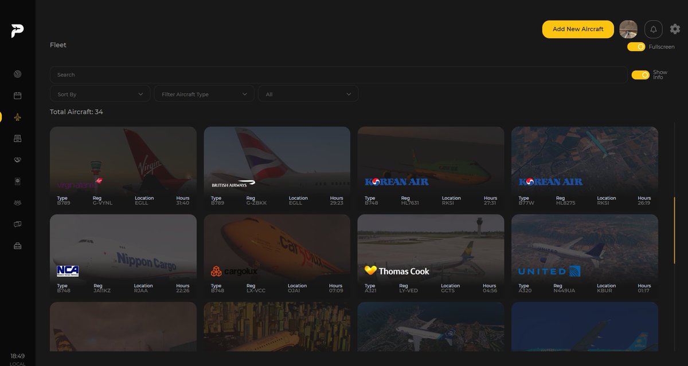Click the Add New Aircraft button
Screen dimensions: 688x366
coord(578,29)
